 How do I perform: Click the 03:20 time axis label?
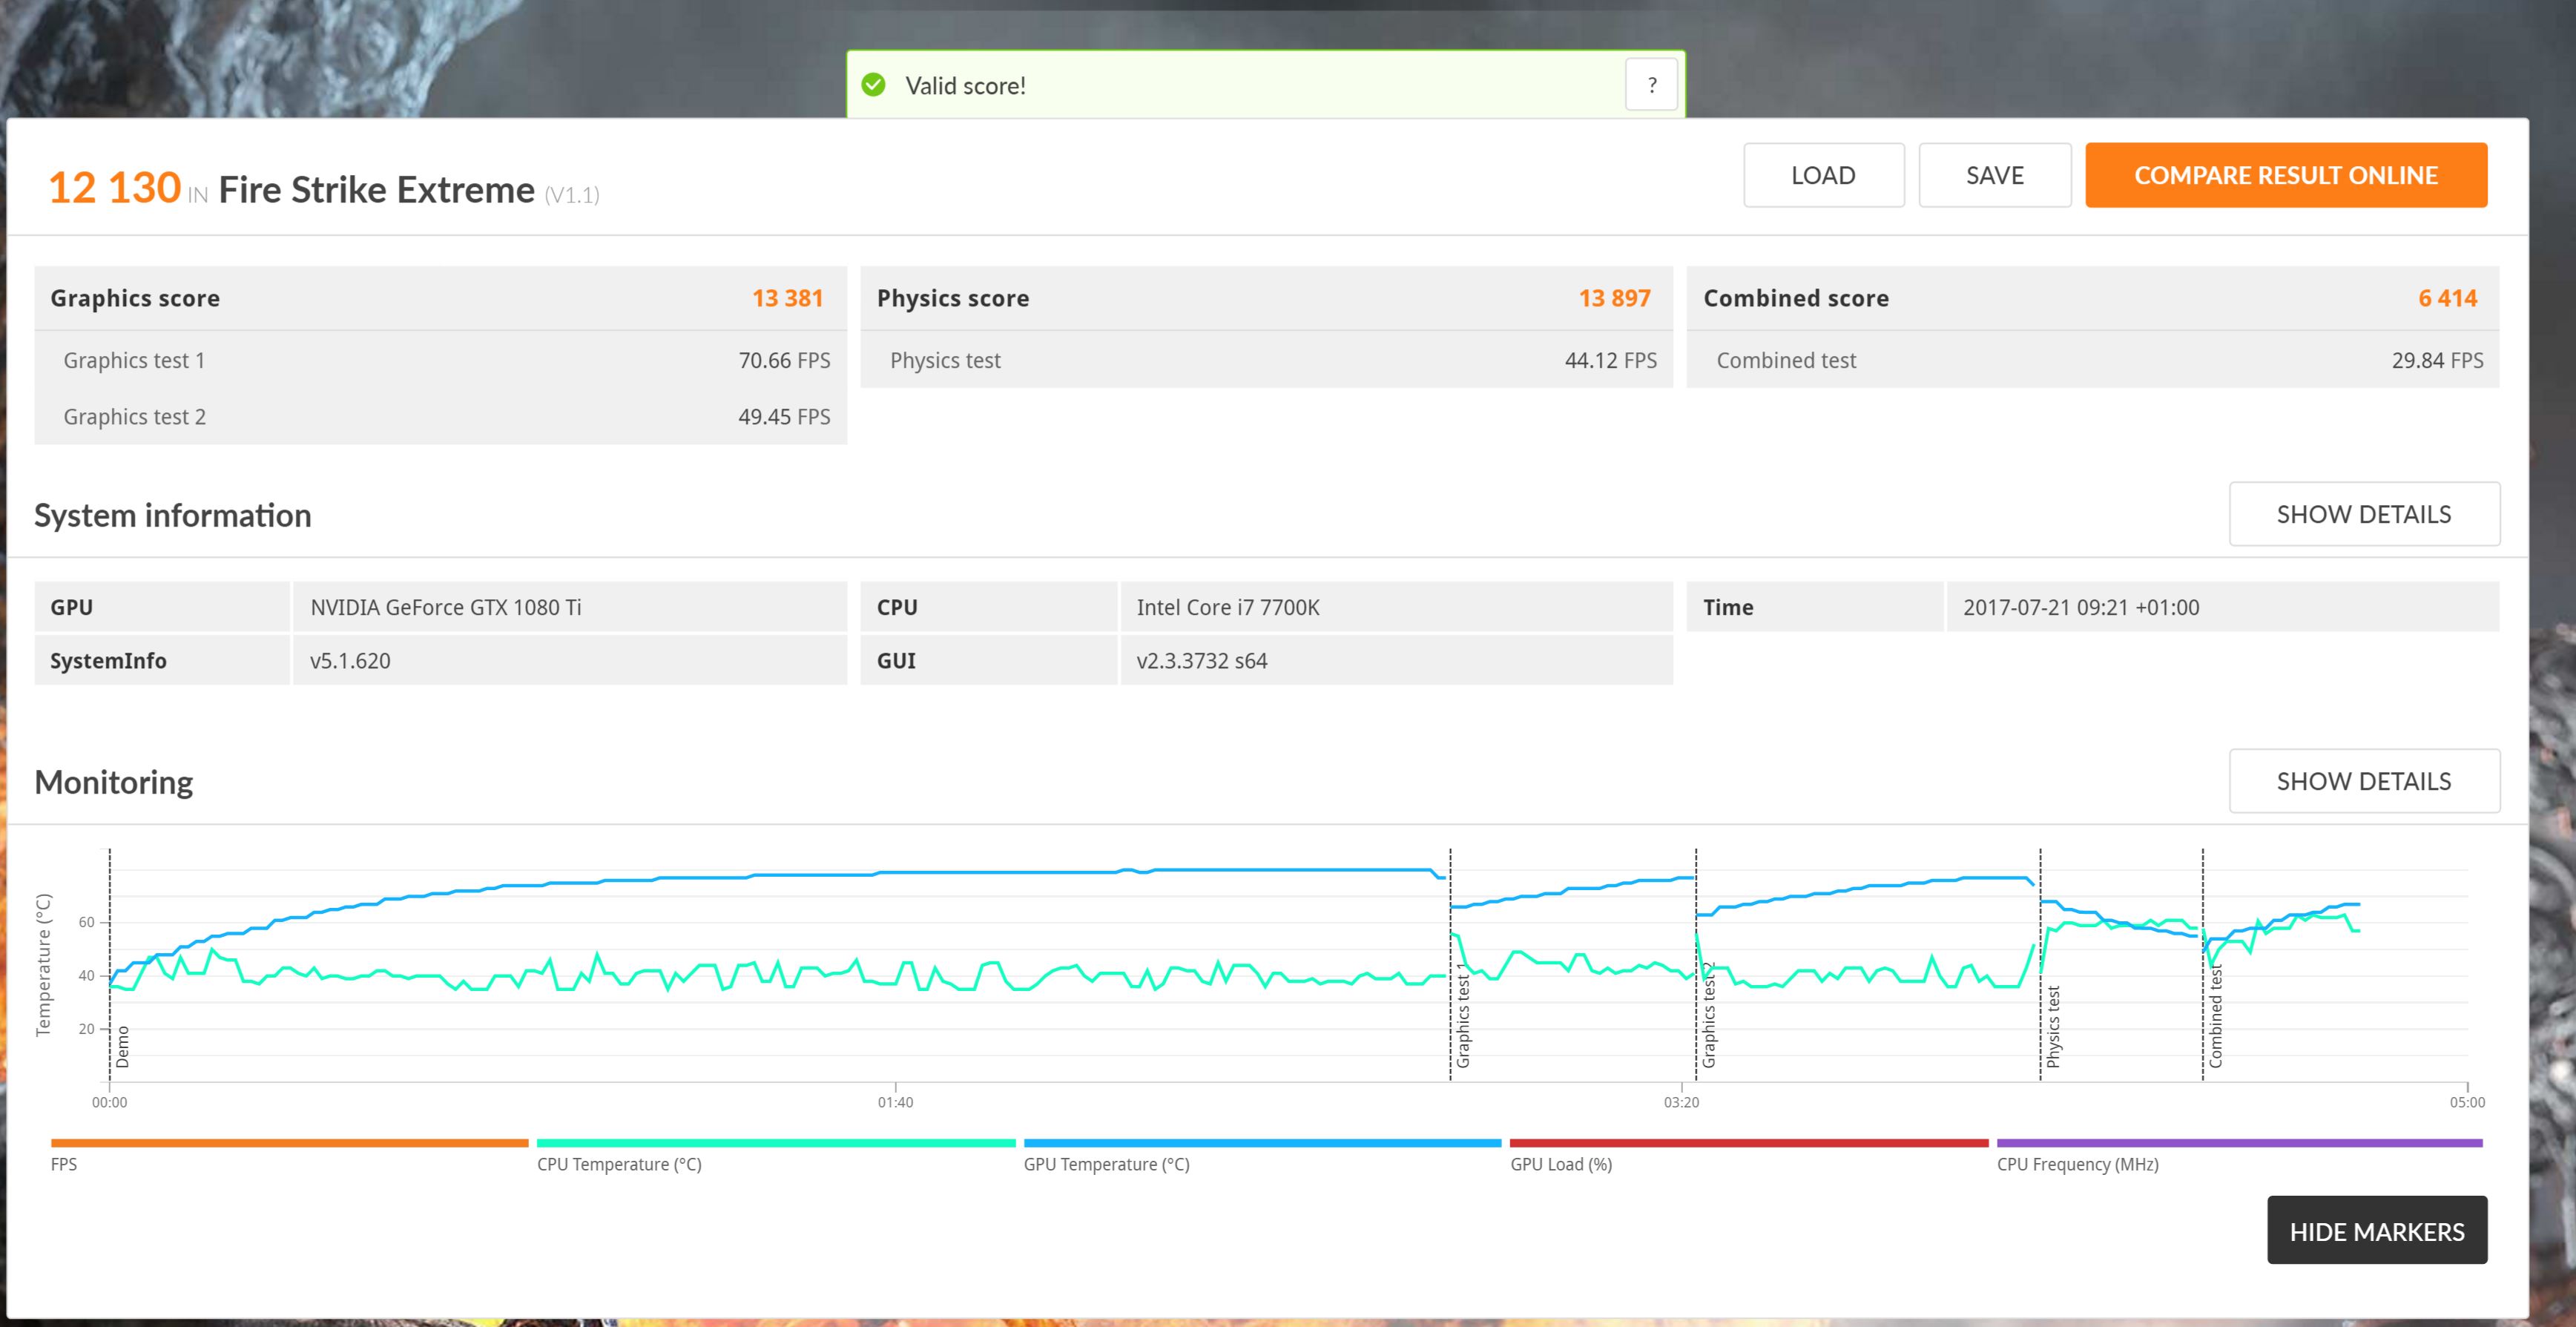pyautogui.click(x=1681, y=1102)
